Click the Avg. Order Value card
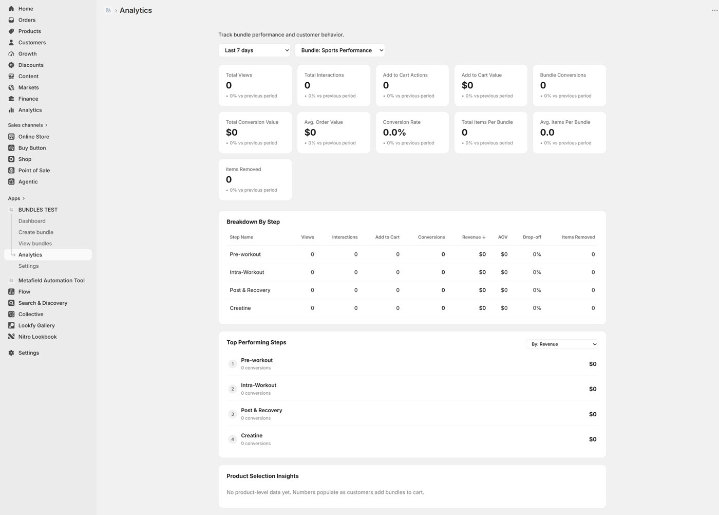The height and width of the screenshot is (515, 719). click(334, 133)
